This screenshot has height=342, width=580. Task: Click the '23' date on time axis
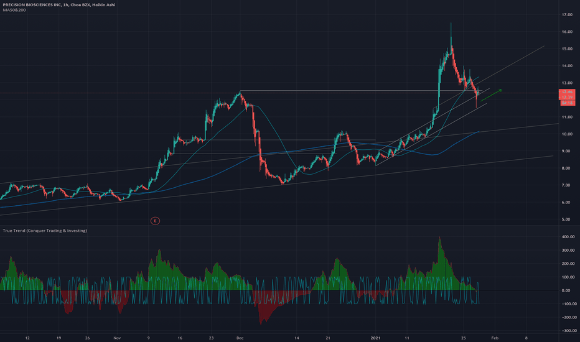[x=211, y=338]
